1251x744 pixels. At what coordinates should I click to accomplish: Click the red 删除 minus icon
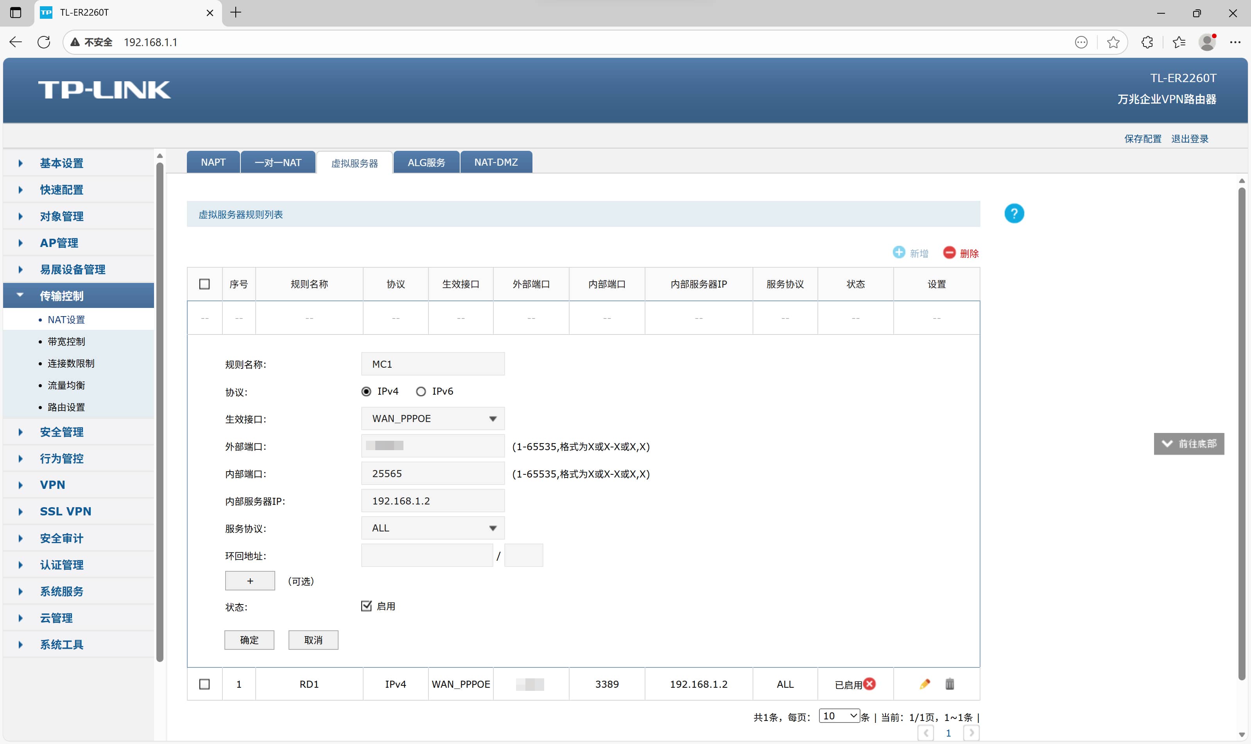click(949, 253)
